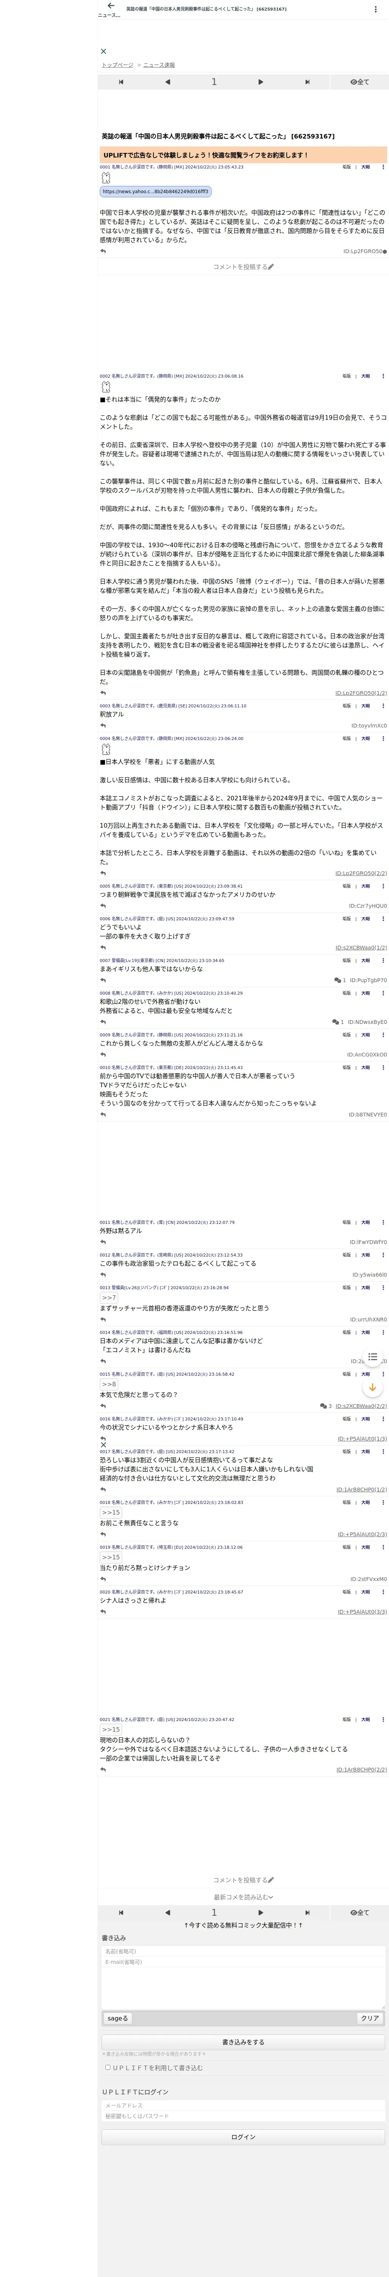Click the sageる button
The height and width of the screenshot is (2277, 389).
tap(118, 2018)
